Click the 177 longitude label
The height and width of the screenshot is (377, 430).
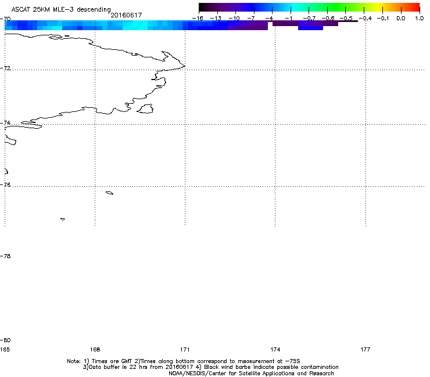click(365, 349)
